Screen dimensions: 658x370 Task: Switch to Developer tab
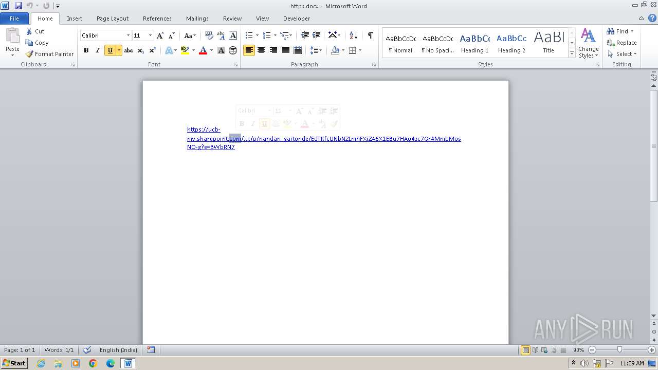point(297,18)
